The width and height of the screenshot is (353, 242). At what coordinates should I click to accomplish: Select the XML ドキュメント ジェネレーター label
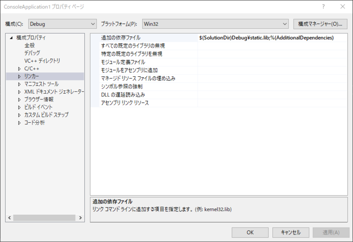click(x=54, y=92)
